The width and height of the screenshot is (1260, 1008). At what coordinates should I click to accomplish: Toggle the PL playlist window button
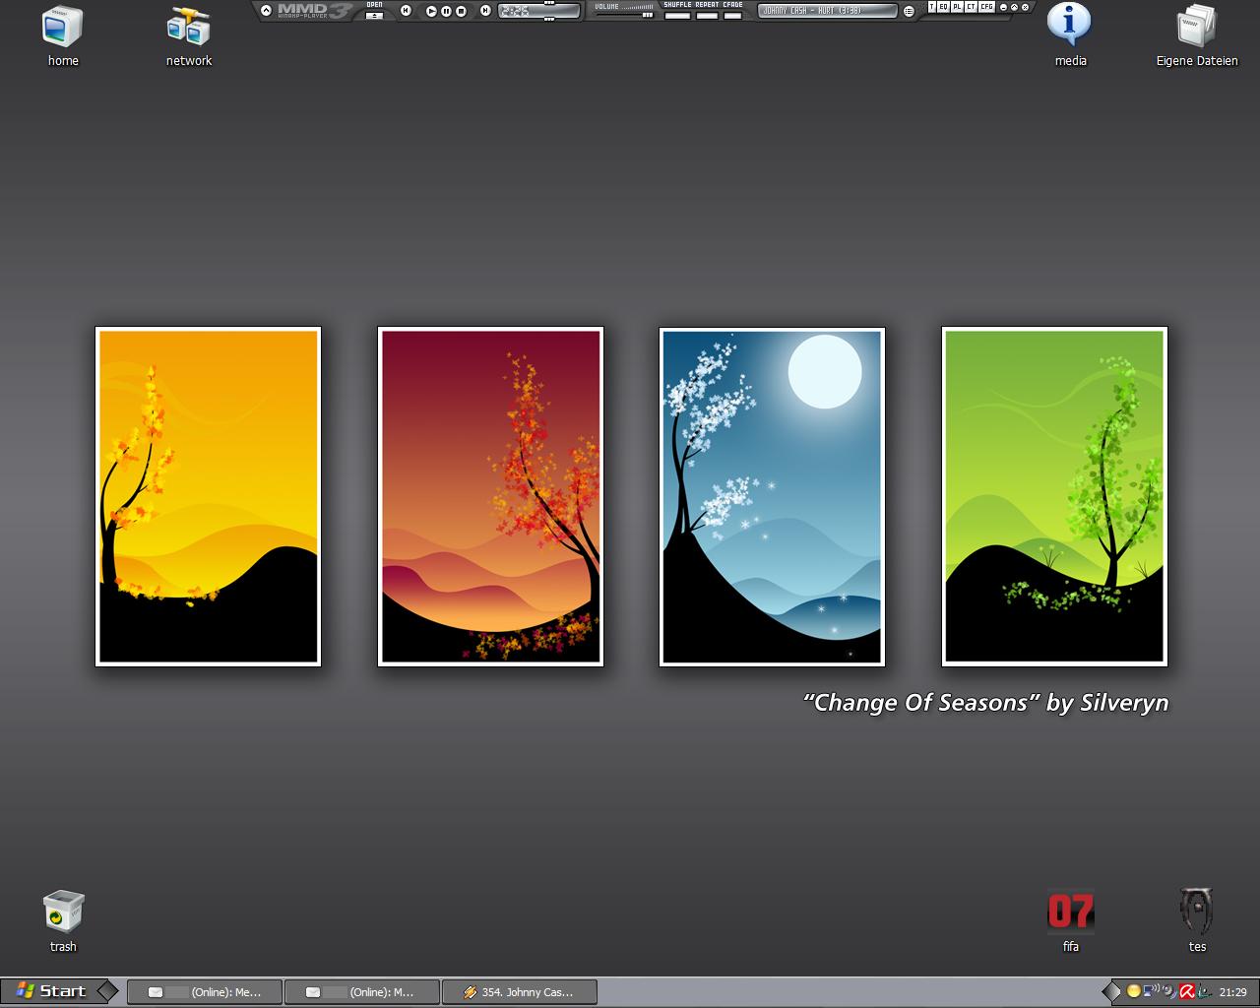pyautogui.click(x=957, y=7)
